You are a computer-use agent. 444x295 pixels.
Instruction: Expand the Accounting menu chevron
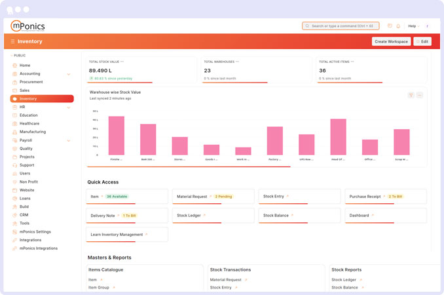[69, 74]
